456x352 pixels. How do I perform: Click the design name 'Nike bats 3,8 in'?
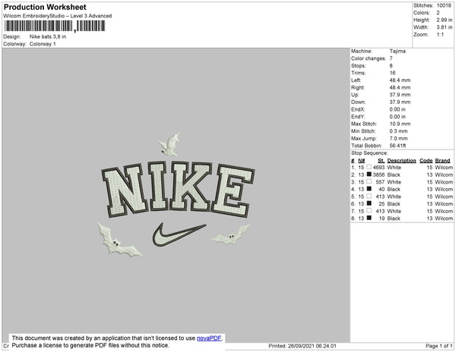48,36
